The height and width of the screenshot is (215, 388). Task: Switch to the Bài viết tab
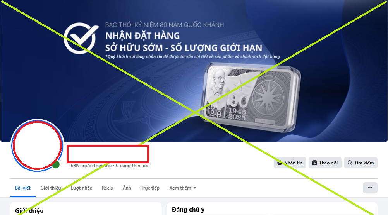coord(23,188)
